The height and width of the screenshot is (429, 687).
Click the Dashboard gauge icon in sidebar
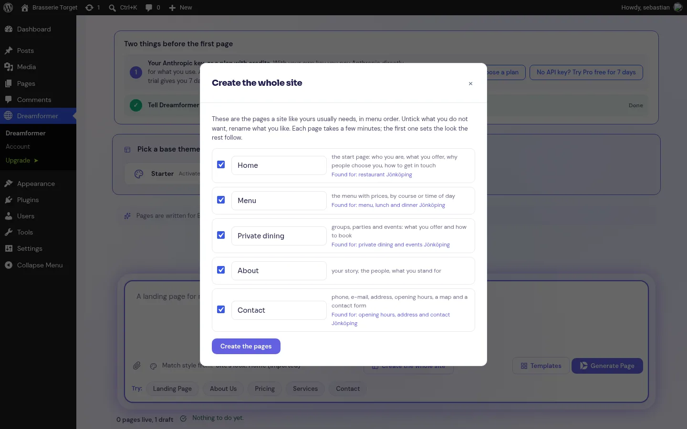[9, 29]
